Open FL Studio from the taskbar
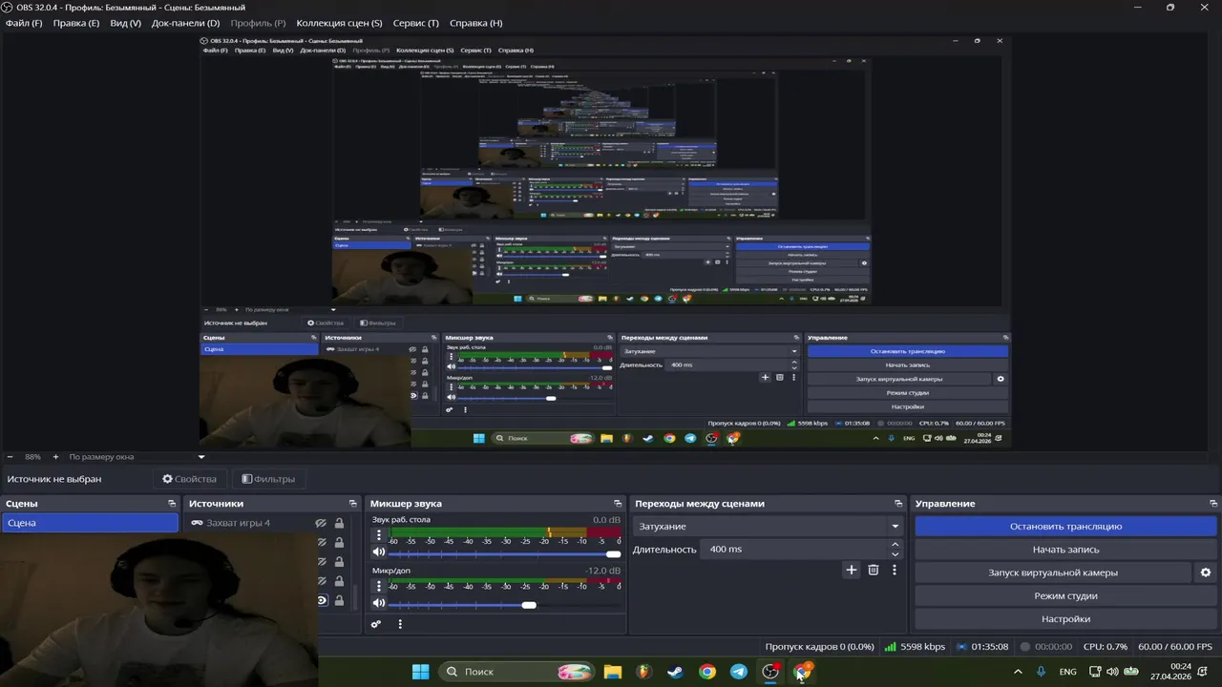 point(644,672)
